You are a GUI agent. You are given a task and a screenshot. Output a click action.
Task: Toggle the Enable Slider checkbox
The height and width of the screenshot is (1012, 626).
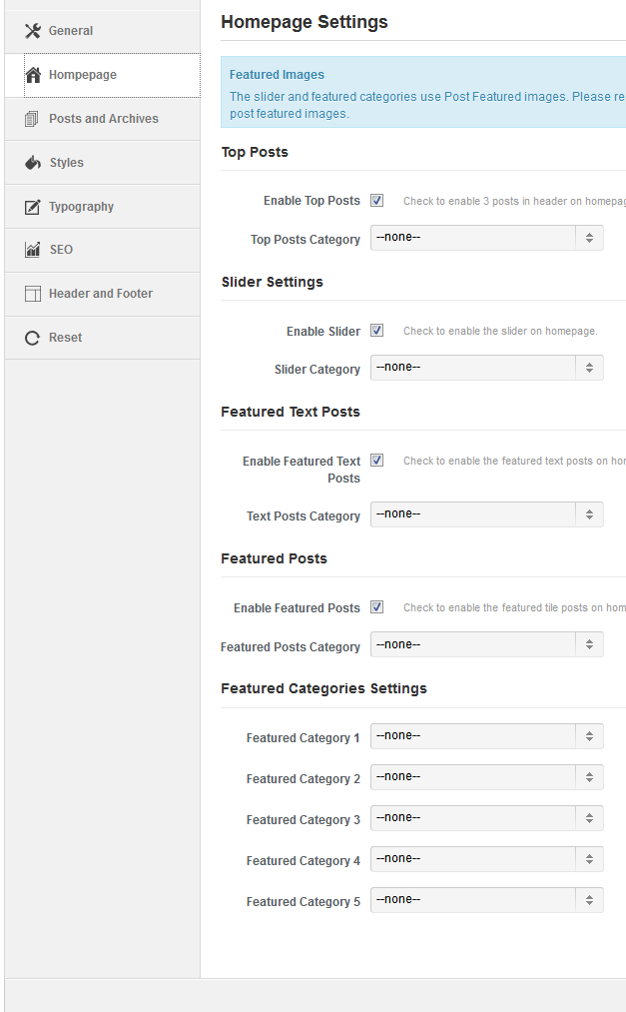click(376, 331)
